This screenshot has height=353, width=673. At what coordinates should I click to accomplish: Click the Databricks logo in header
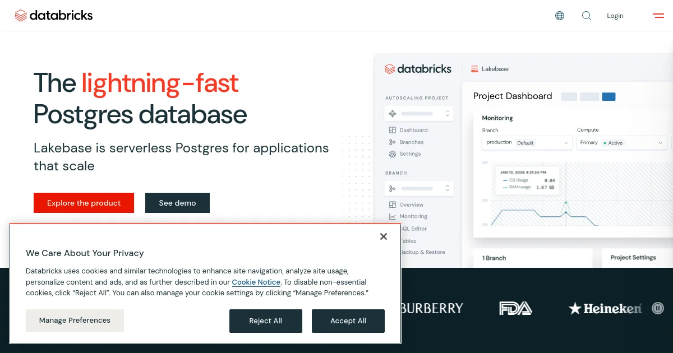54,16
